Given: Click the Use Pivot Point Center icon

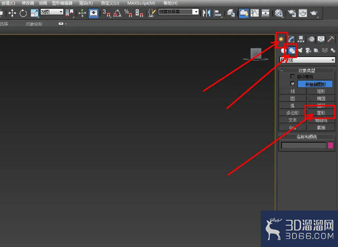Looking at the screenshot, I should click(x=69, y=13).
